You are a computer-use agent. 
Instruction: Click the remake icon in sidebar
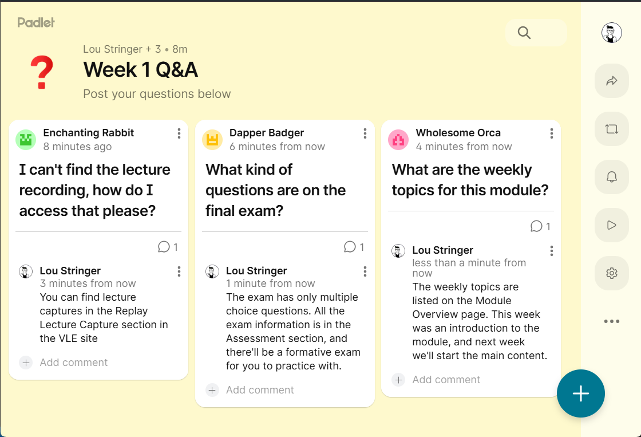click(611, 129)
